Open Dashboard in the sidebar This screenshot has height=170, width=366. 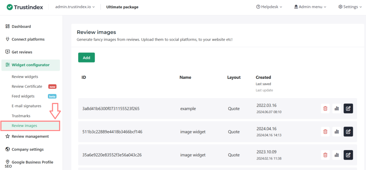(21, 26)
